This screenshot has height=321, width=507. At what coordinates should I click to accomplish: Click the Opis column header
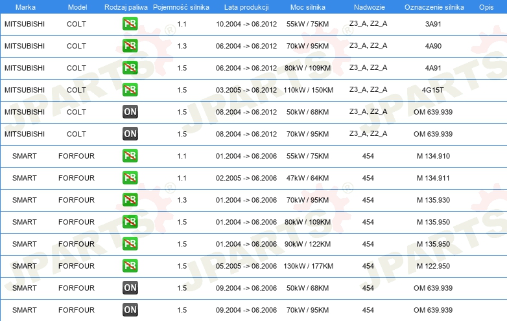[486, 7]
